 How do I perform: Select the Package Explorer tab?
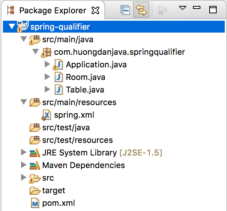coord(53,11)
